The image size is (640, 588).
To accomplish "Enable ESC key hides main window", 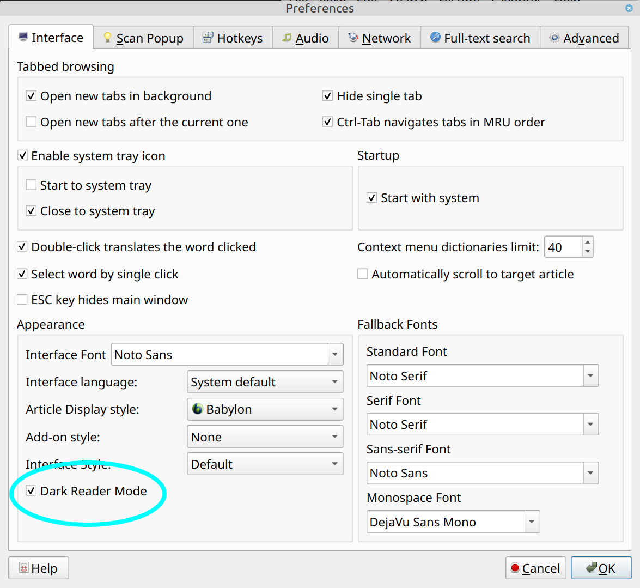I will click(22, 300).
